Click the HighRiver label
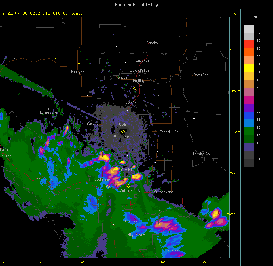Viewport: 273px width, 266px height. click(136, 235)
